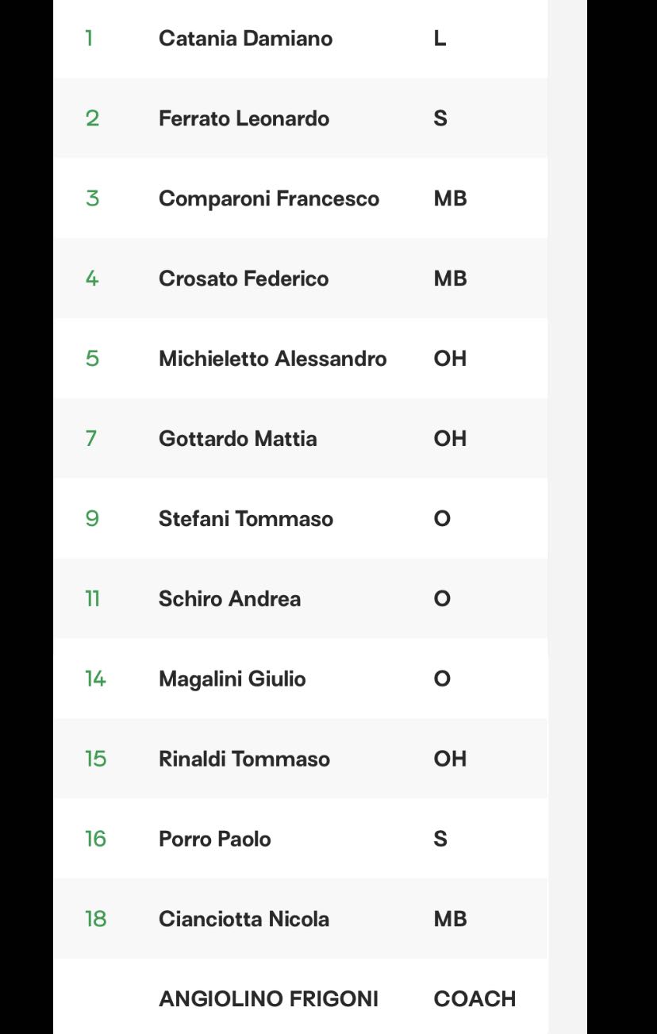Viewport: 657px width, 1034px height.
Task: Click position L for Catania Damiano
Action: click(x=440, y=38)
